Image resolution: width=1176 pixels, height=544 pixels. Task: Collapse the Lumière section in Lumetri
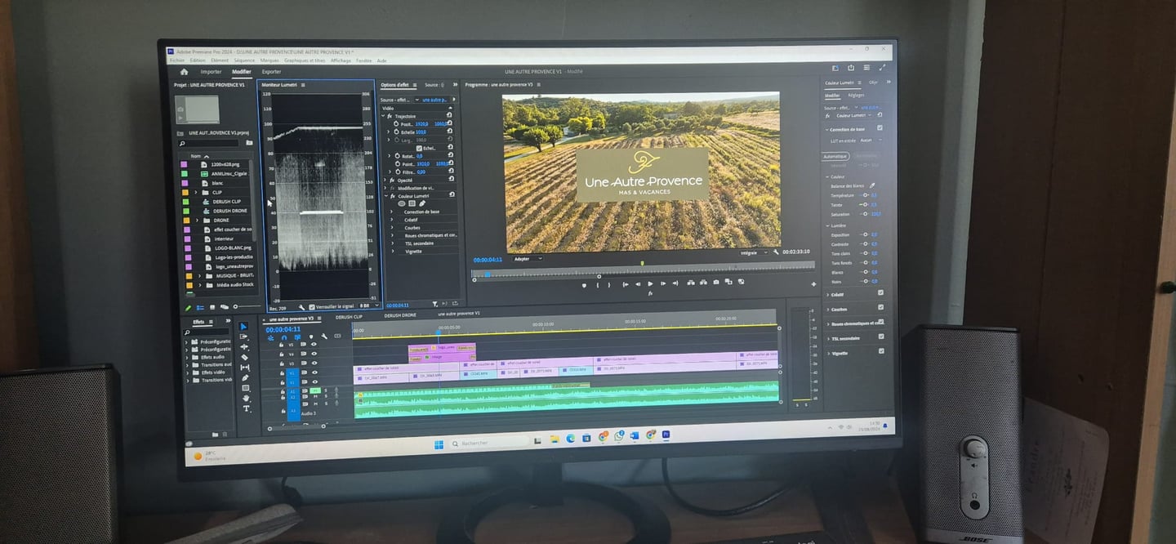826,227
